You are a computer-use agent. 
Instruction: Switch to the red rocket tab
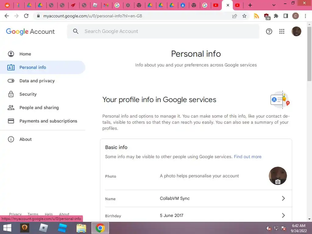(x=73, y=5)
